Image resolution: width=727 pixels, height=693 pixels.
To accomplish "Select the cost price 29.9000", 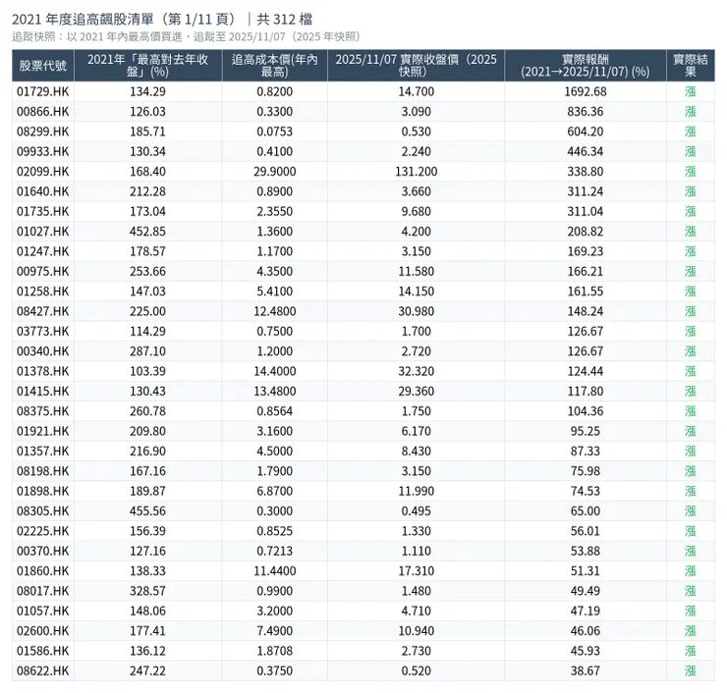I will 274,171.
